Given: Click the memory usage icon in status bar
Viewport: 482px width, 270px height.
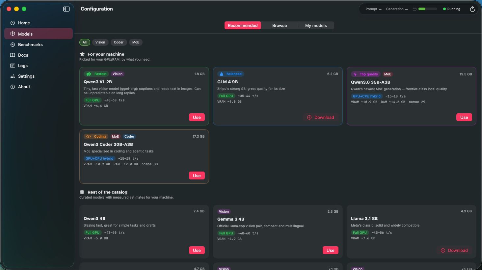Looking at the screenshot, I should tap(415, 9).
